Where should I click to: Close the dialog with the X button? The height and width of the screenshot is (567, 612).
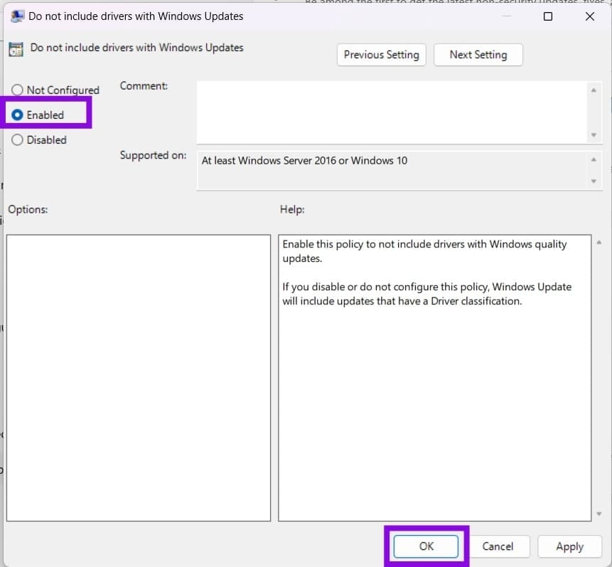(590, 16)
